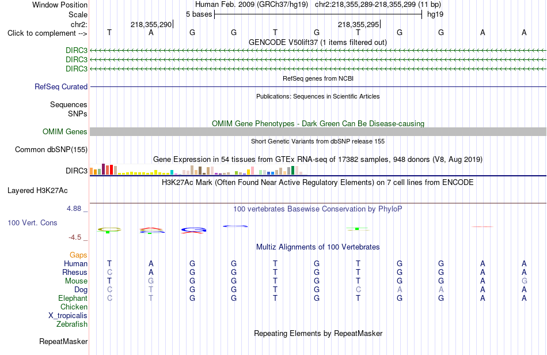
Task: Select the 'Scale' track label
Action: pyautogui.click(x=78, y=14)
